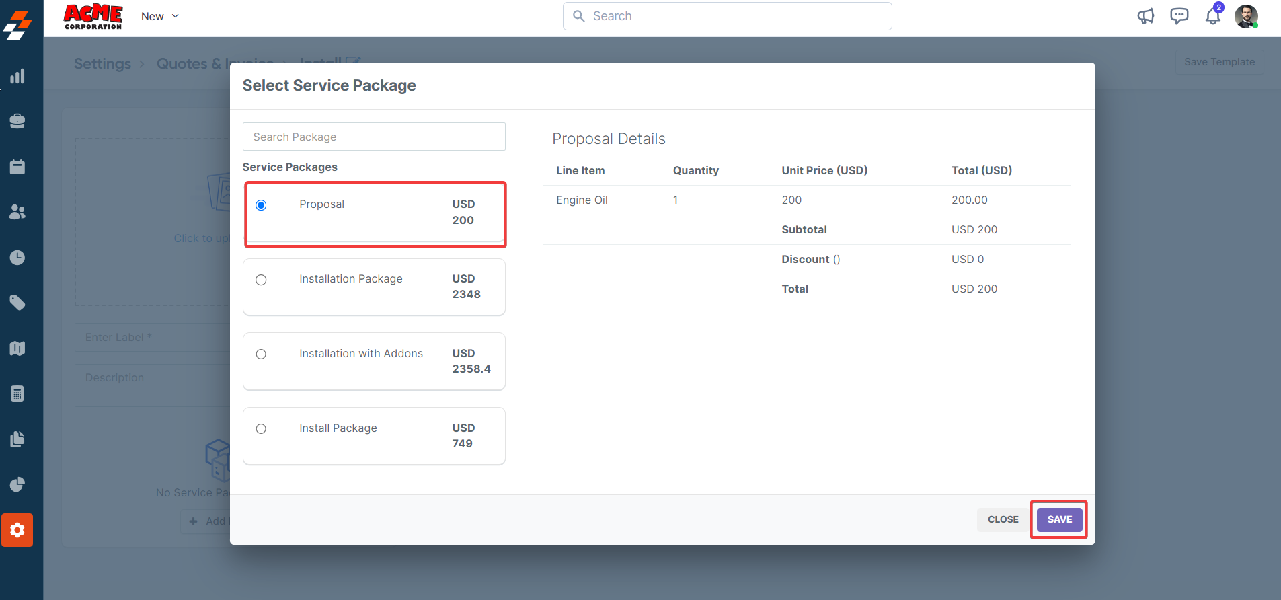Select the Installation with Addons radio button
Screen dimensions: 1281x600
261,354
